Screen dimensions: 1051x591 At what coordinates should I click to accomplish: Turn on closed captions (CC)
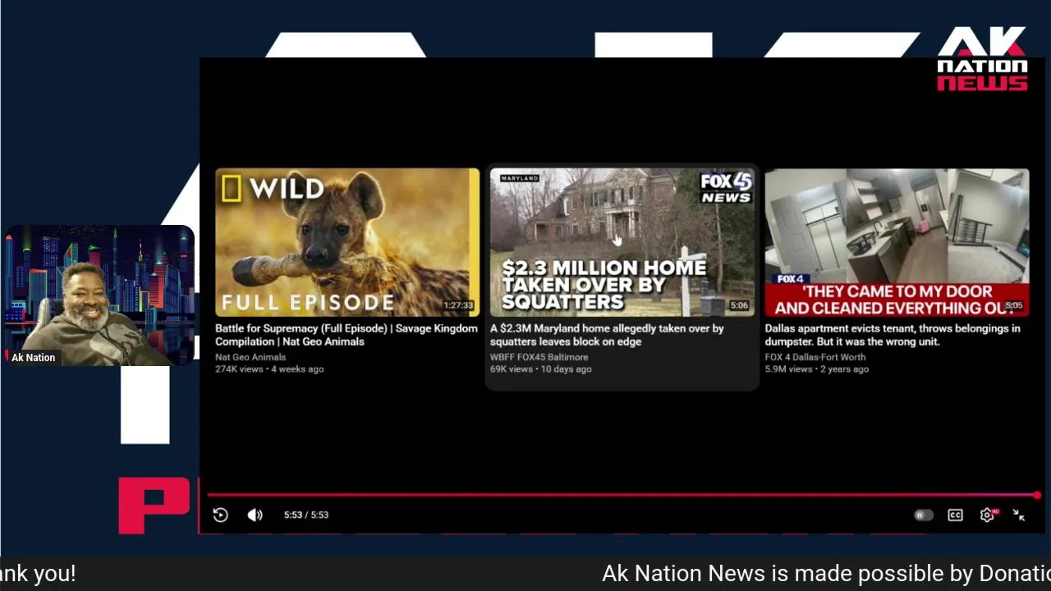pos(955,515)
